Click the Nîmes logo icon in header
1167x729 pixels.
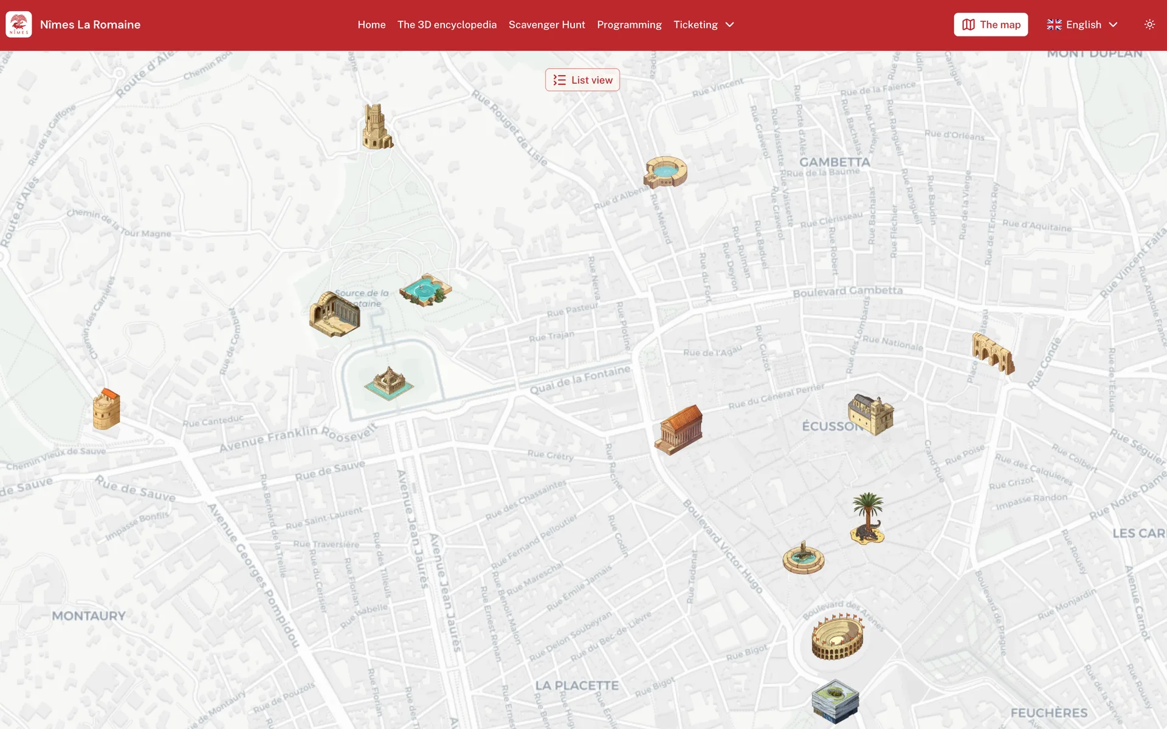(x=19, y=25)
